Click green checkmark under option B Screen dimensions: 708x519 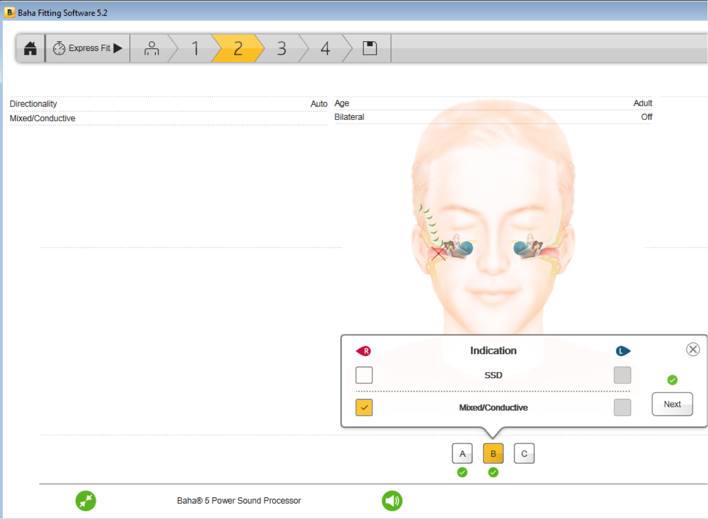click(493, 472)
